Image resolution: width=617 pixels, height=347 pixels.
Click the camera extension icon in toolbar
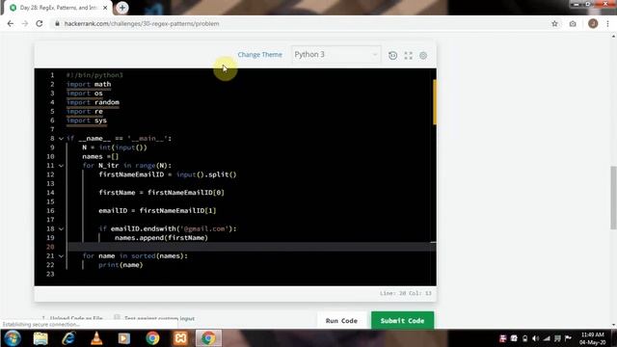pos(573,23)
